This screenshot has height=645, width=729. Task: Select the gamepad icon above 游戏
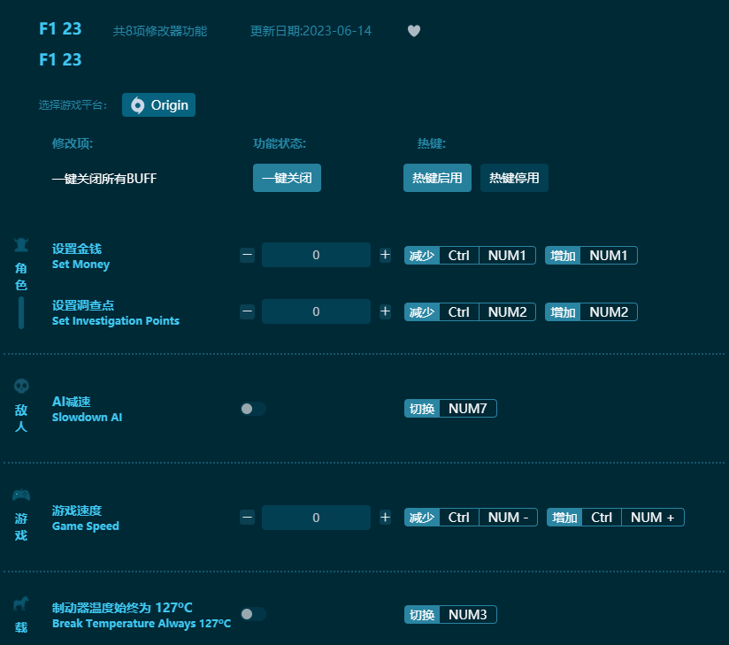pyautogui.click(x=20, y=495)
